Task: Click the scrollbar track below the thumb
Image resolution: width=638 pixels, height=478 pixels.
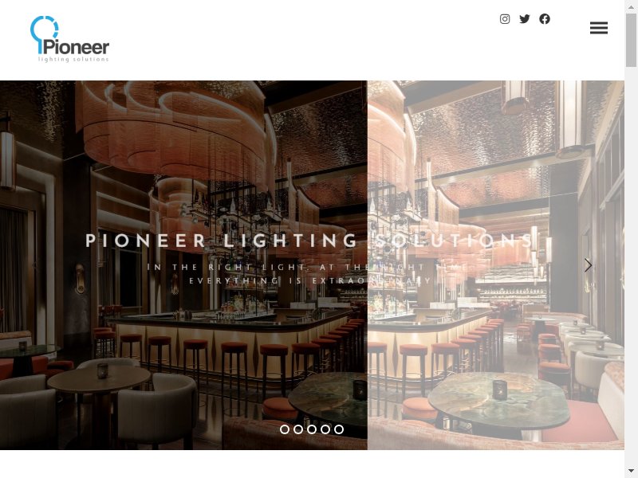Action: pyautogui.click(x=631, y=264)
